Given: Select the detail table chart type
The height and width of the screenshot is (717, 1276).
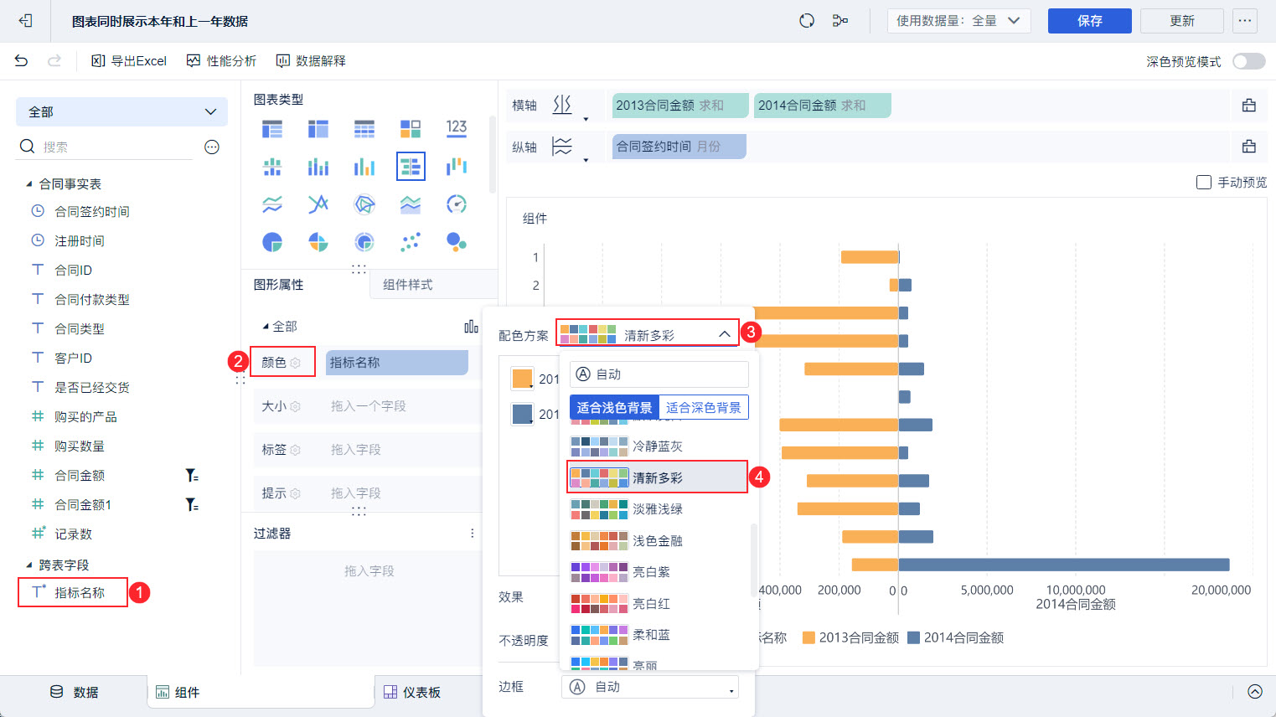Looking at the screenshot, I should (x=364, y=129).
